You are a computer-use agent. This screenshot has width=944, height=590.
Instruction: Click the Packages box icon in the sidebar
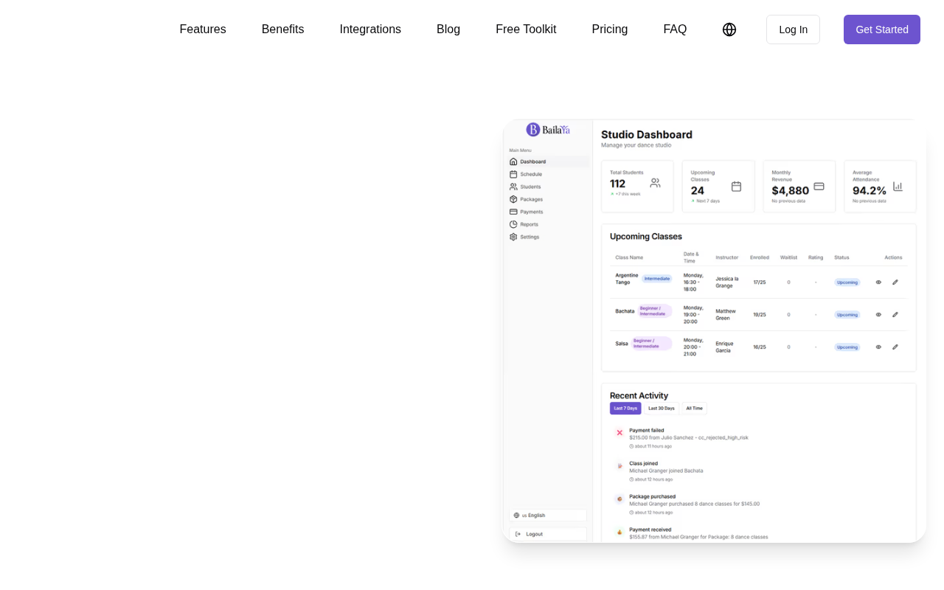click(513, 199)
